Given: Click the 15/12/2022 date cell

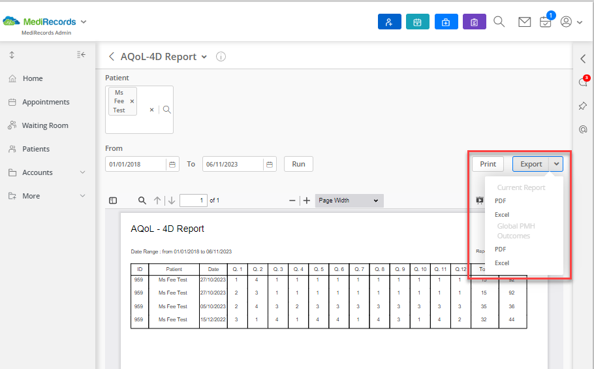Looking at the screenshot, I should point(213,319).
